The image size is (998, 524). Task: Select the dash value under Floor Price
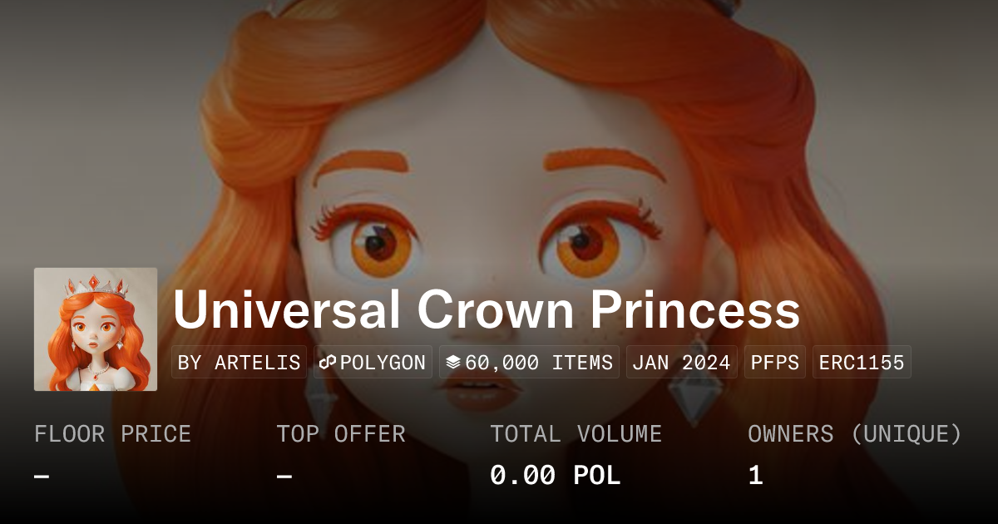(x=42, y=477)
